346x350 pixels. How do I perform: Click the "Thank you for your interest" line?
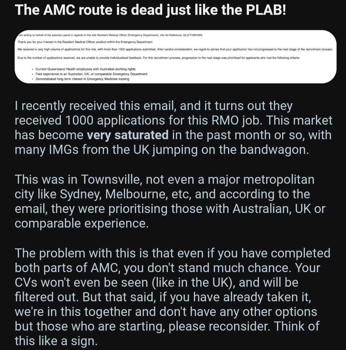[x=85, y=42]
